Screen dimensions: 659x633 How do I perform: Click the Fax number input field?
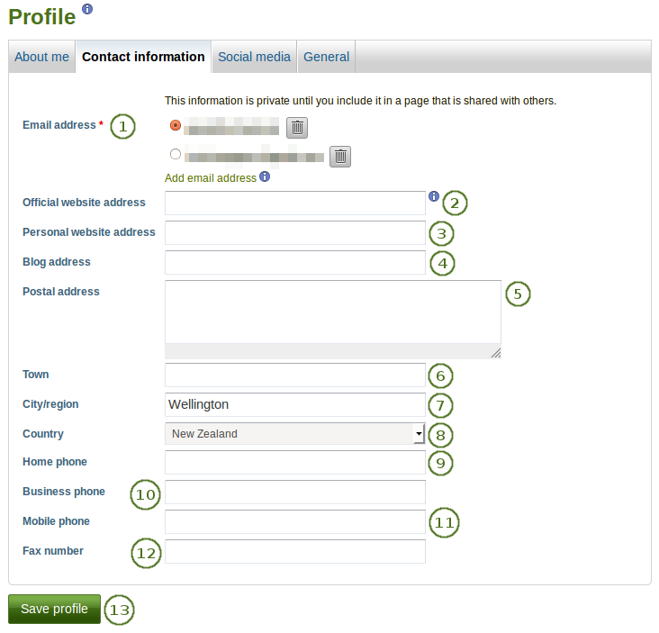click(x=294, y=551)
